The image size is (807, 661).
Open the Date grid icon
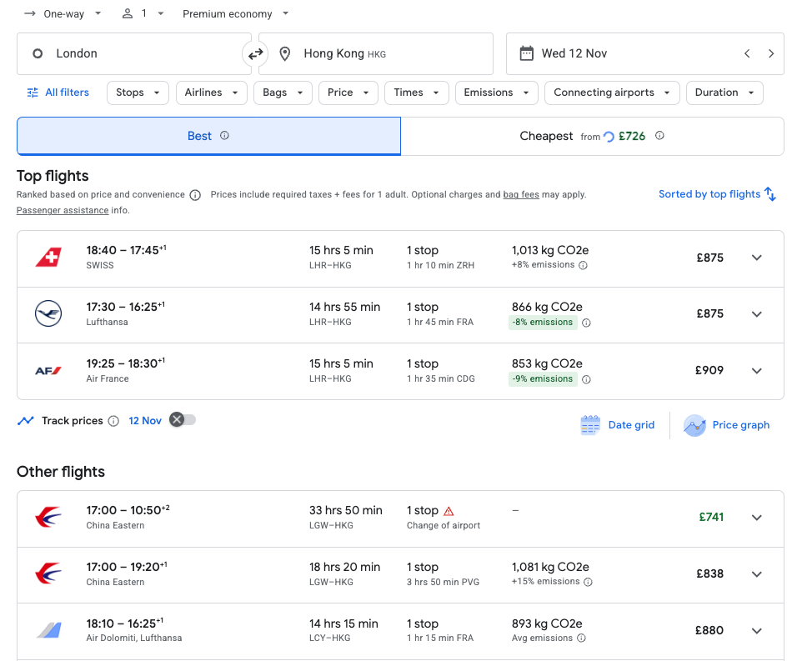(x=590, y=425)
